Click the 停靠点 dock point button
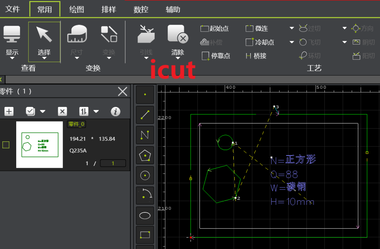Image resolution: width=380 pixels, height=249 pixels. pos(216,56)
